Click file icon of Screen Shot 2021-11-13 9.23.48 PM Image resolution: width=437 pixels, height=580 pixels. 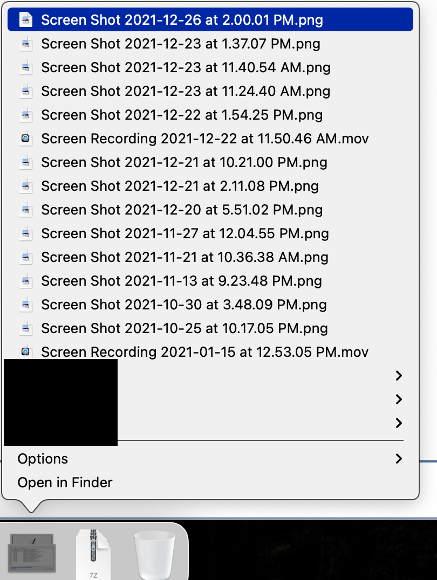coord(25,281)
